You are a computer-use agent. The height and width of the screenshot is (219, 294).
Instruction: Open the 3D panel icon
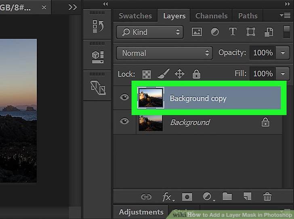pyautogui.click(x=98, y=56)
